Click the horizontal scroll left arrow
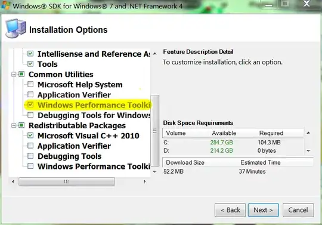322x225 pixels. tap(13, 181)
